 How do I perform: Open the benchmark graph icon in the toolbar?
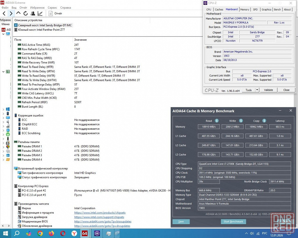click(x=40, y=13)
